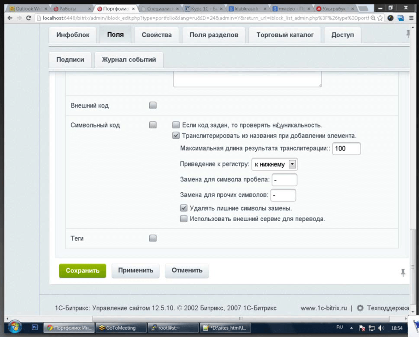Enable Использовать внешний сервис для перевода
This screenshot has height=337, width=419.
point(184,219)
